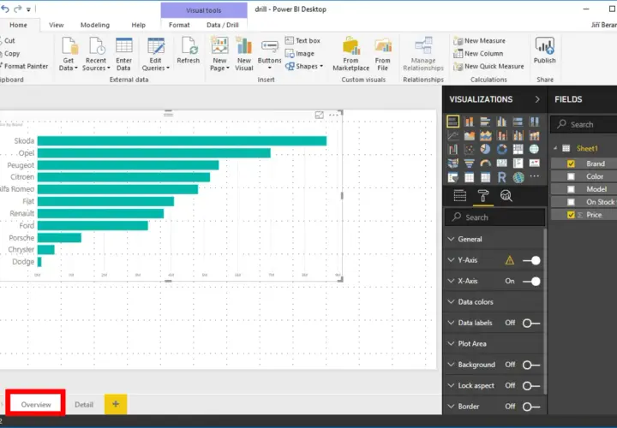The image size is (617, 428).
Task: Select the Matrix visualization
Action: [x=486, y=177]
